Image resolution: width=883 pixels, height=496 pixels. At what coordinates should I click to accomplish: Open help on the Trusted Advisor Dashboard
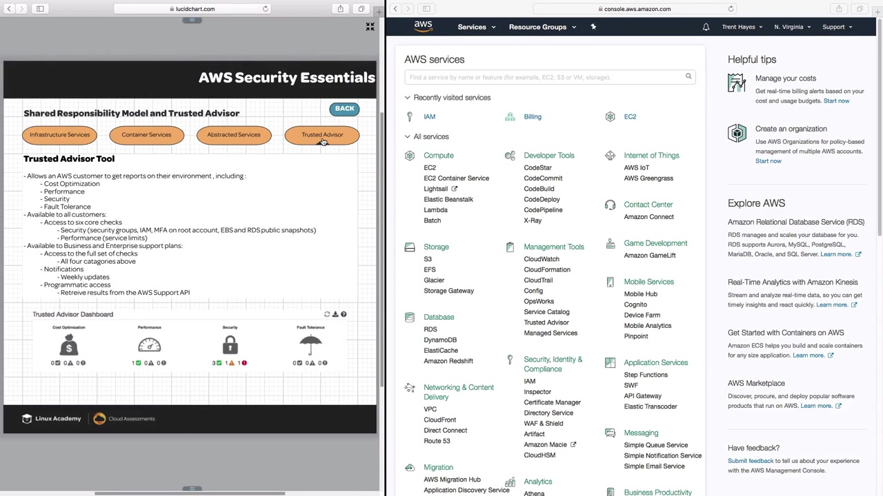click(344, 314)
